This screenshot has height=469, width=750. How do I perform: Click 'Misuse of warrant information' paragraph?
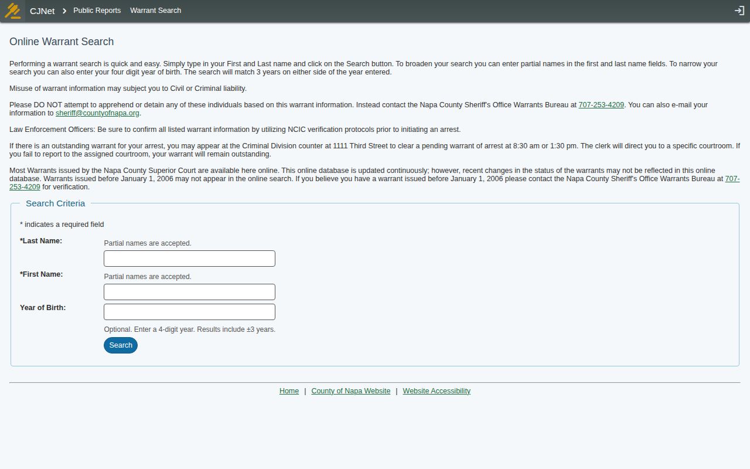point(128,89)
